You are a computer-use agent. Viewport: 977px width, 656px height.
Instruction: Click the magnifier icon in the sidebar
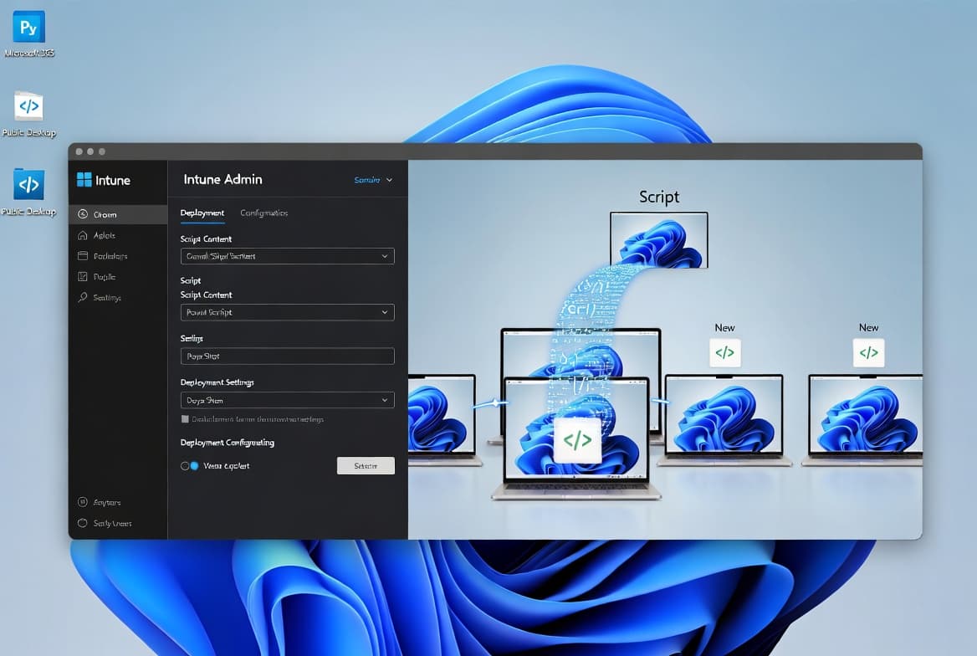click(82, 297)
